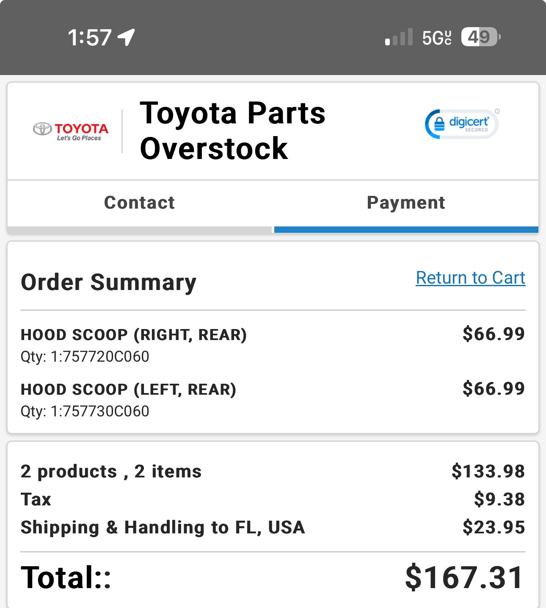Screen dimensions: 546x608
Task: Switch to the Contact tab
Action: (140, 203)
